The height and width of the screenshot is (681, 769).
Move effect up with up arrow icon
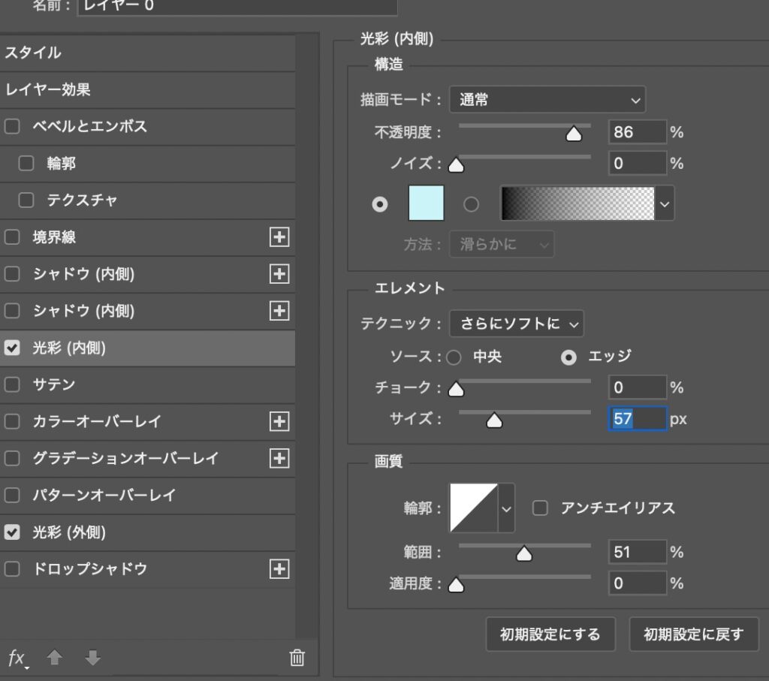54,658
